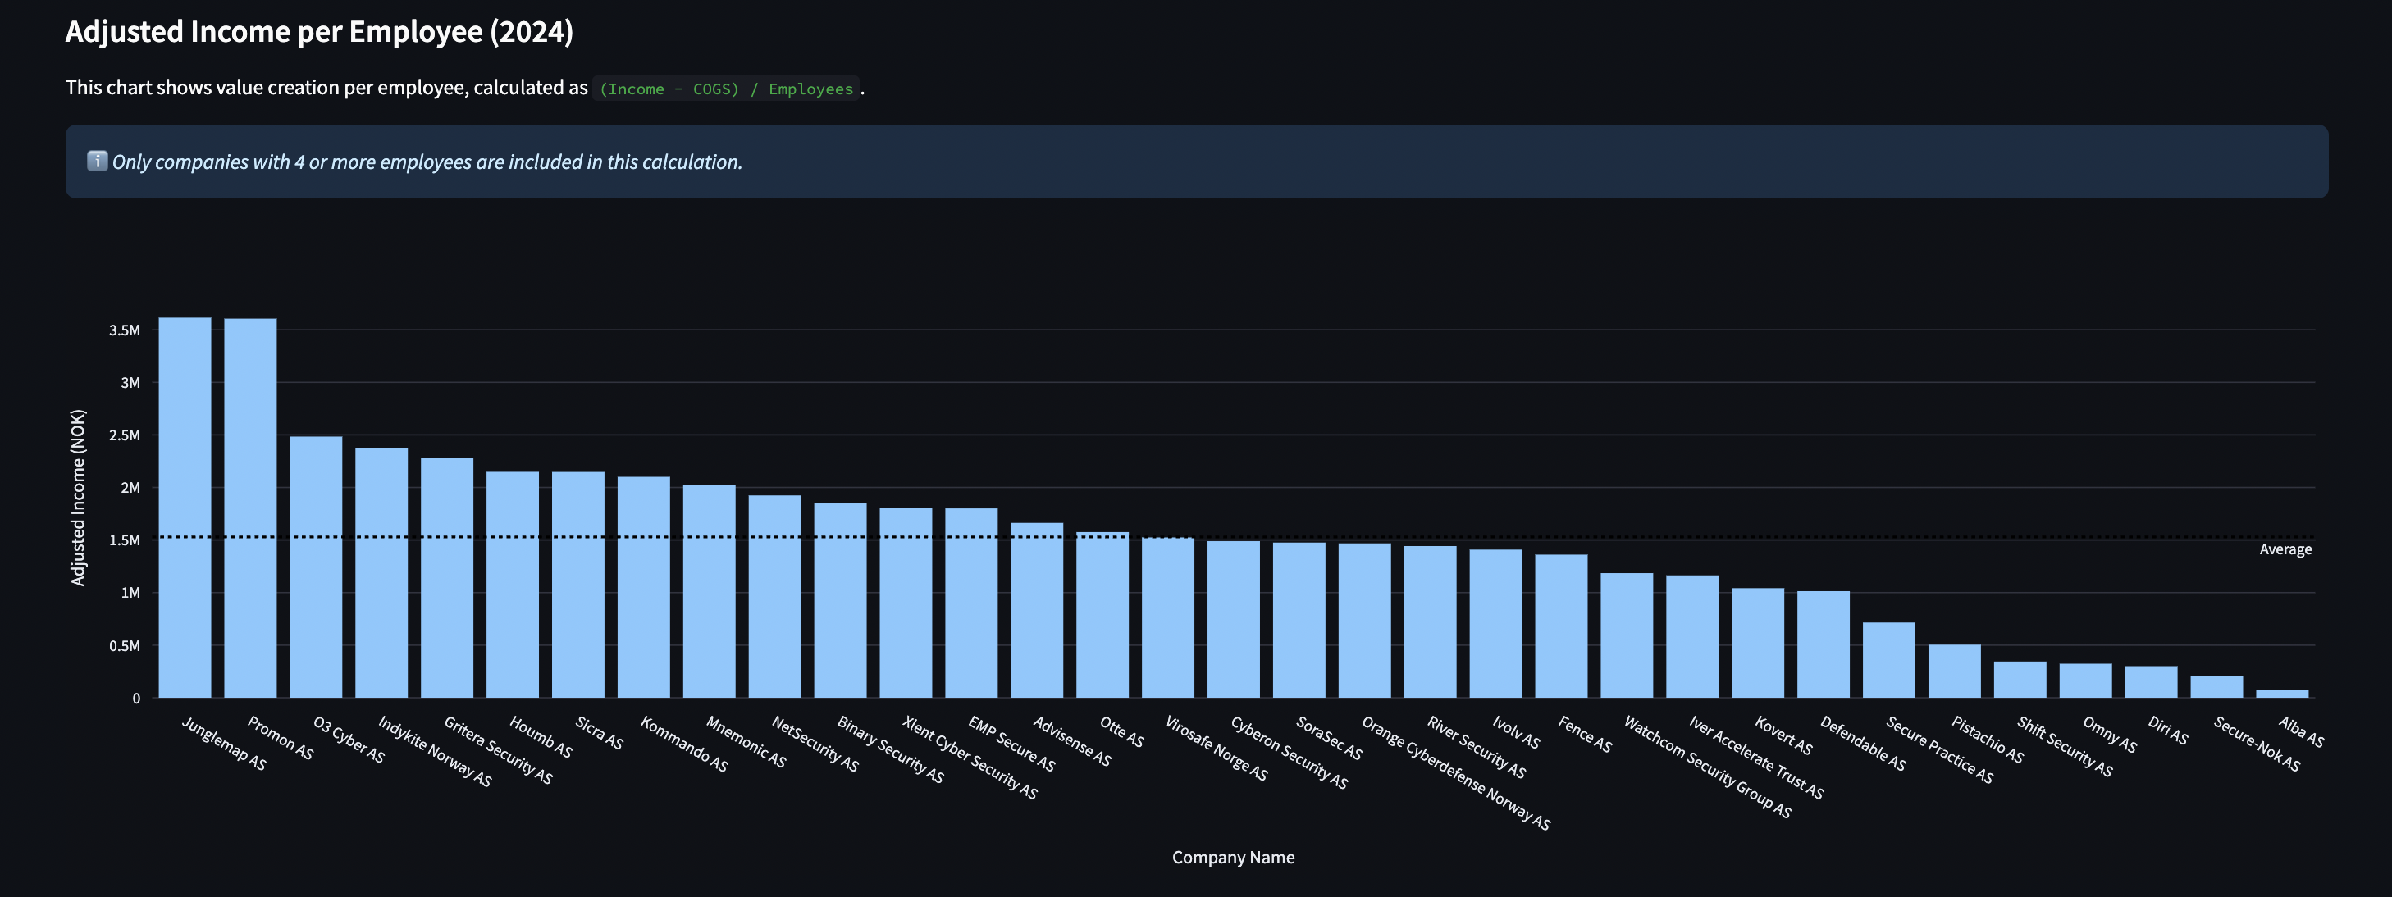Select the Cyberon Security AS bar
The height and width of the screenshot is (897, 2392).
(x=1233, y=619)
